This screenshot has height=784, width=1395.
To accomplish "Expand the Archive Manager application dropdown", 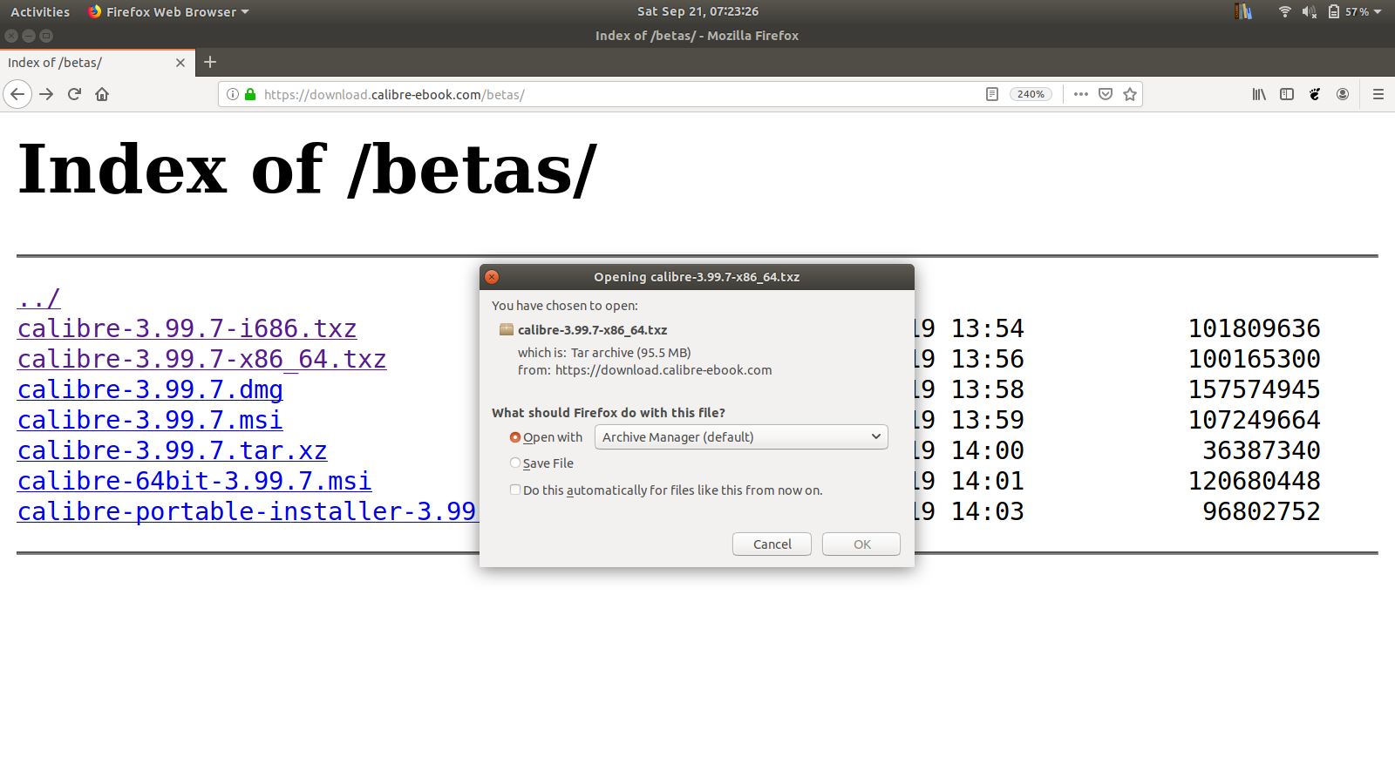I will click(x=741, y=437).
